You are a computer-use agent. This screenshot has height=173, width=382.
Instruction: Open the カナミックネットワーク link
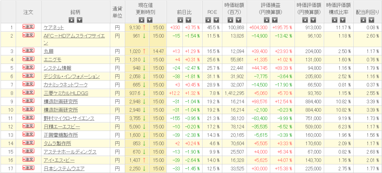65,85
